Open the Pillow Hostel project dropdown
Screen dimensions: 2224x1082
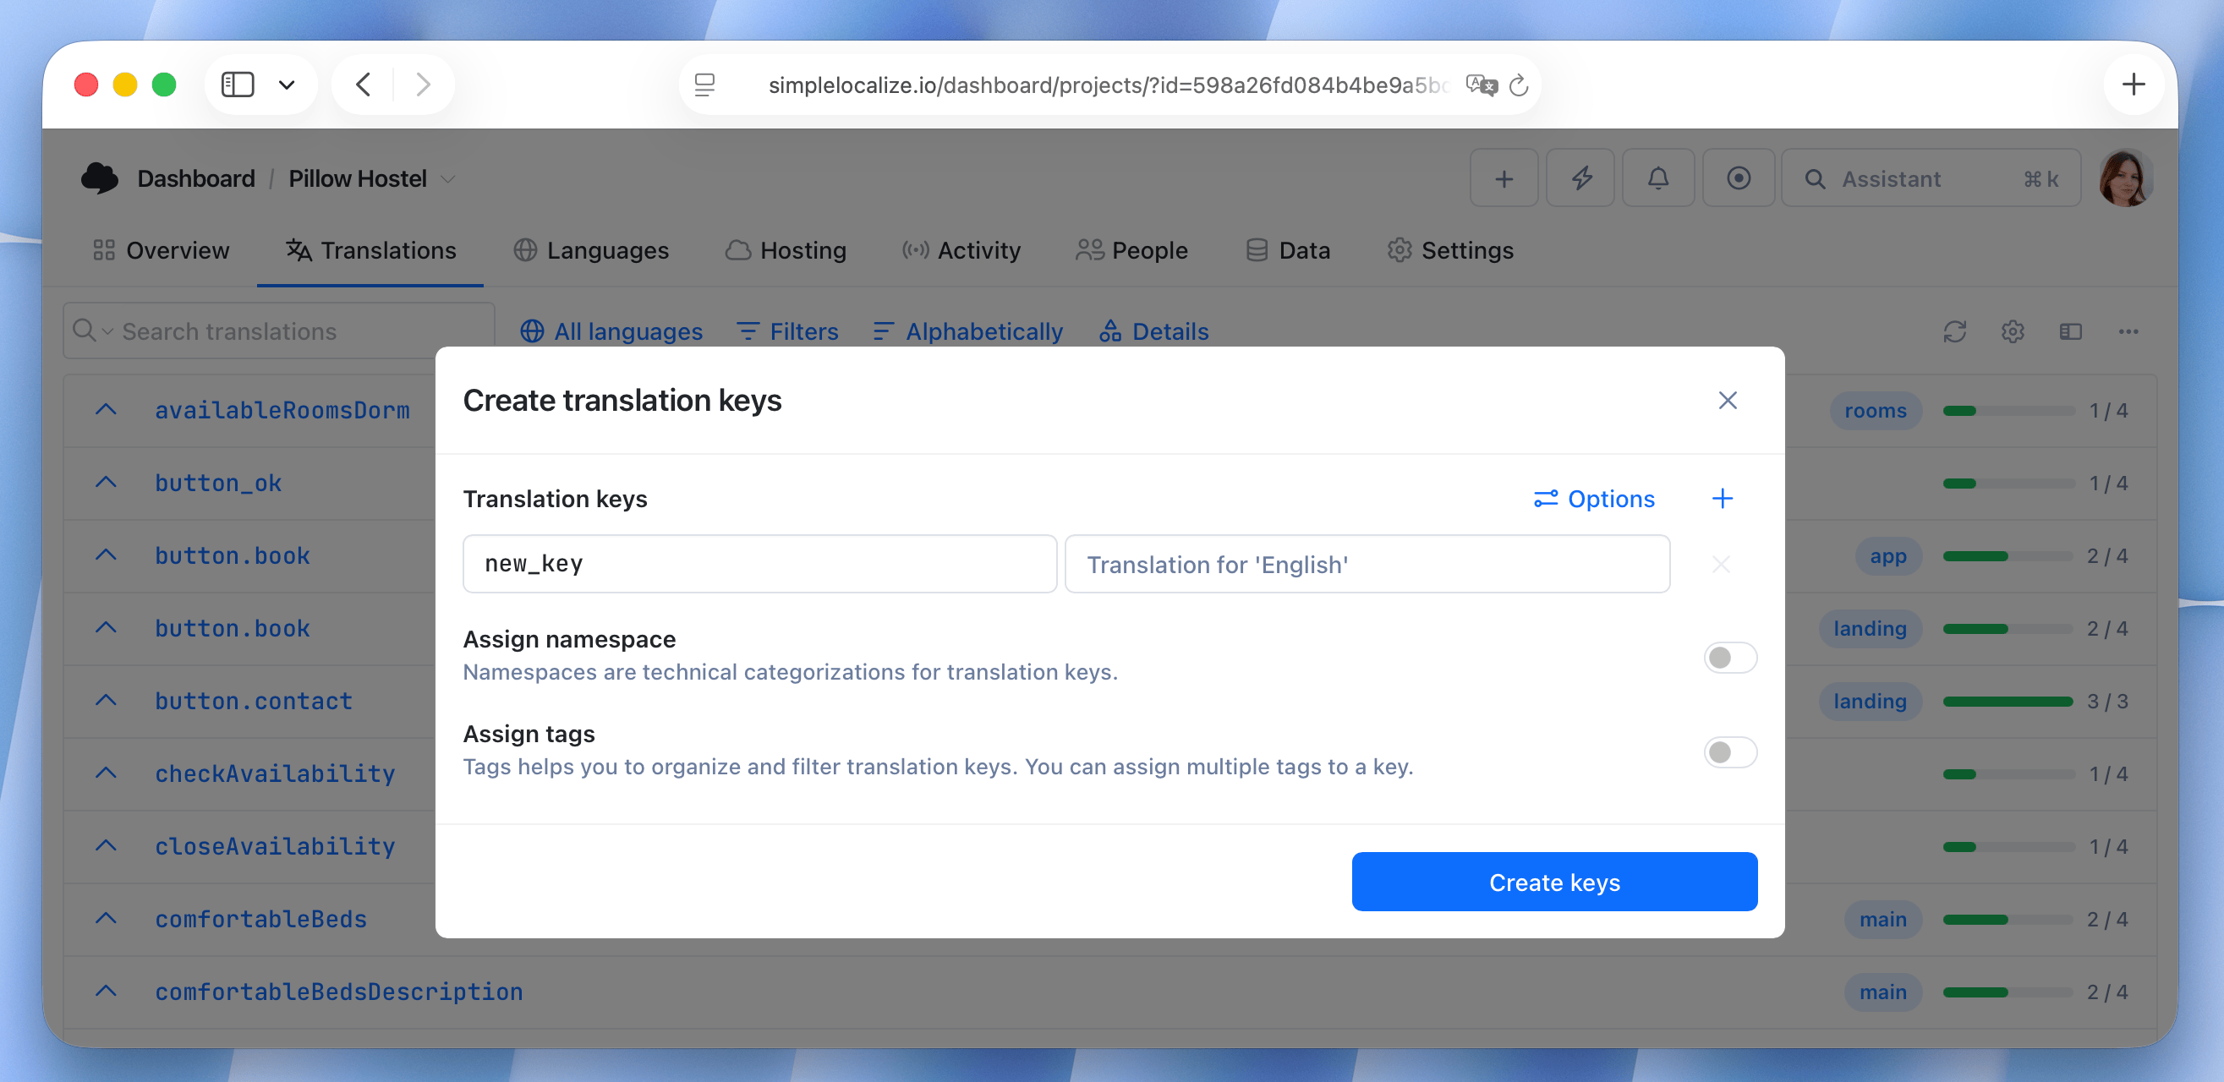pyautogui.click(x=372, y=178)
